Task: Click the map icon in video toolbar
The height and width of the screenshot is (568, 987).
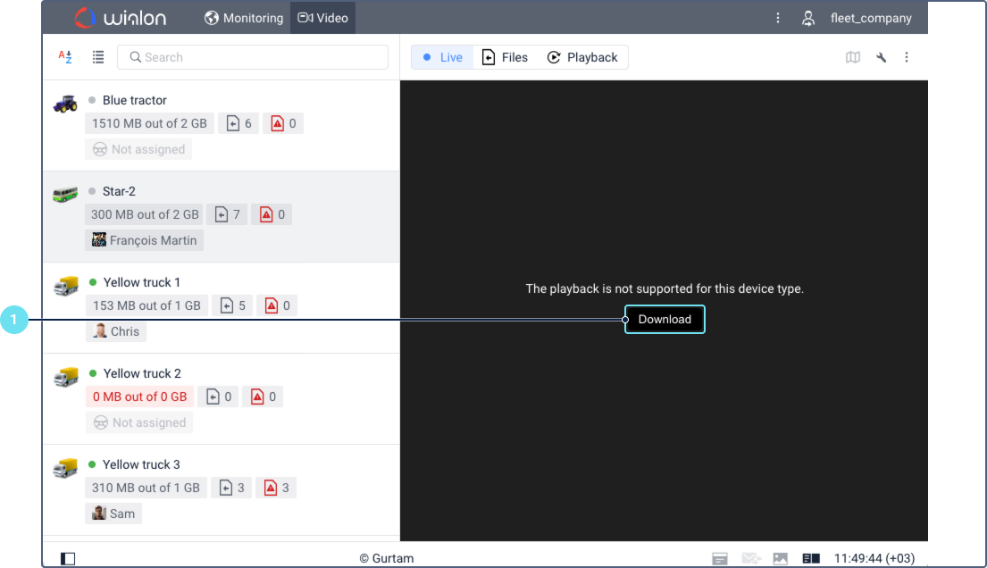Action: click(853, 57)
